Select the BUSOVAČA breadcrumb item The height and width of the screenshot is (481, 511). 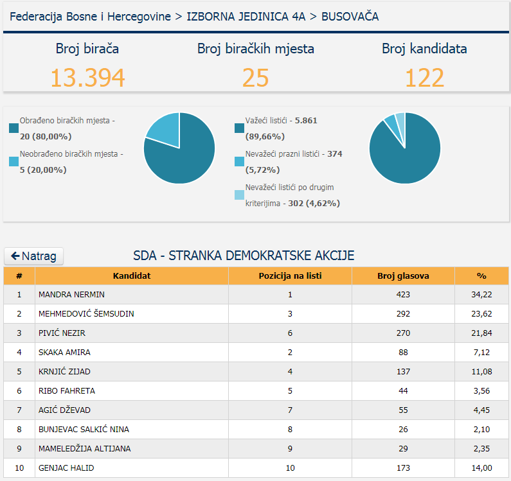350,17
